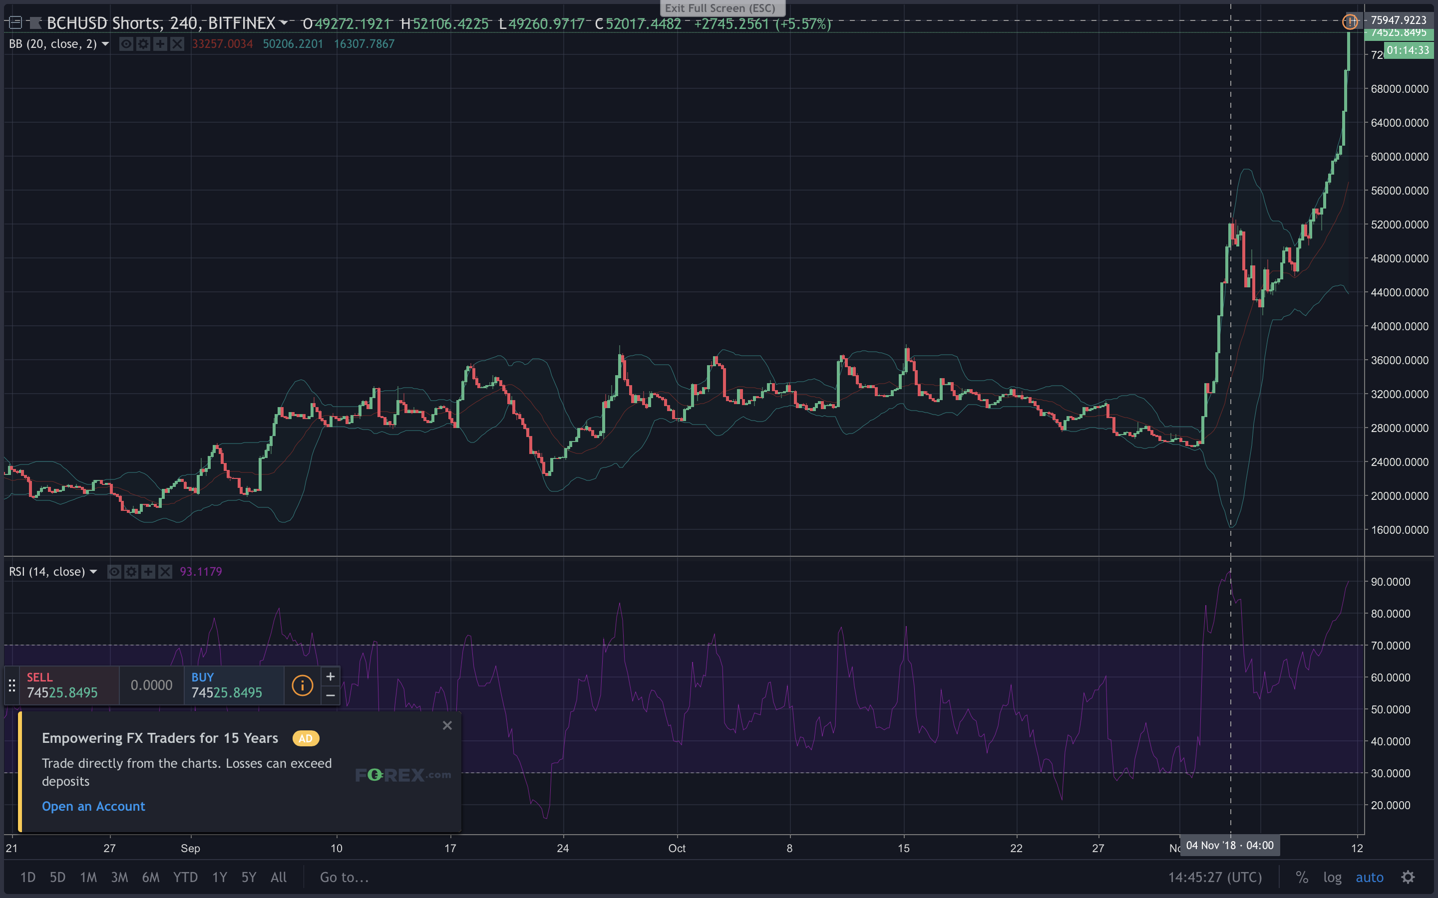The height and width of the screenshot is (898, 1438).
Task: Click the RSI plus icon
Action: coord(148,571)
